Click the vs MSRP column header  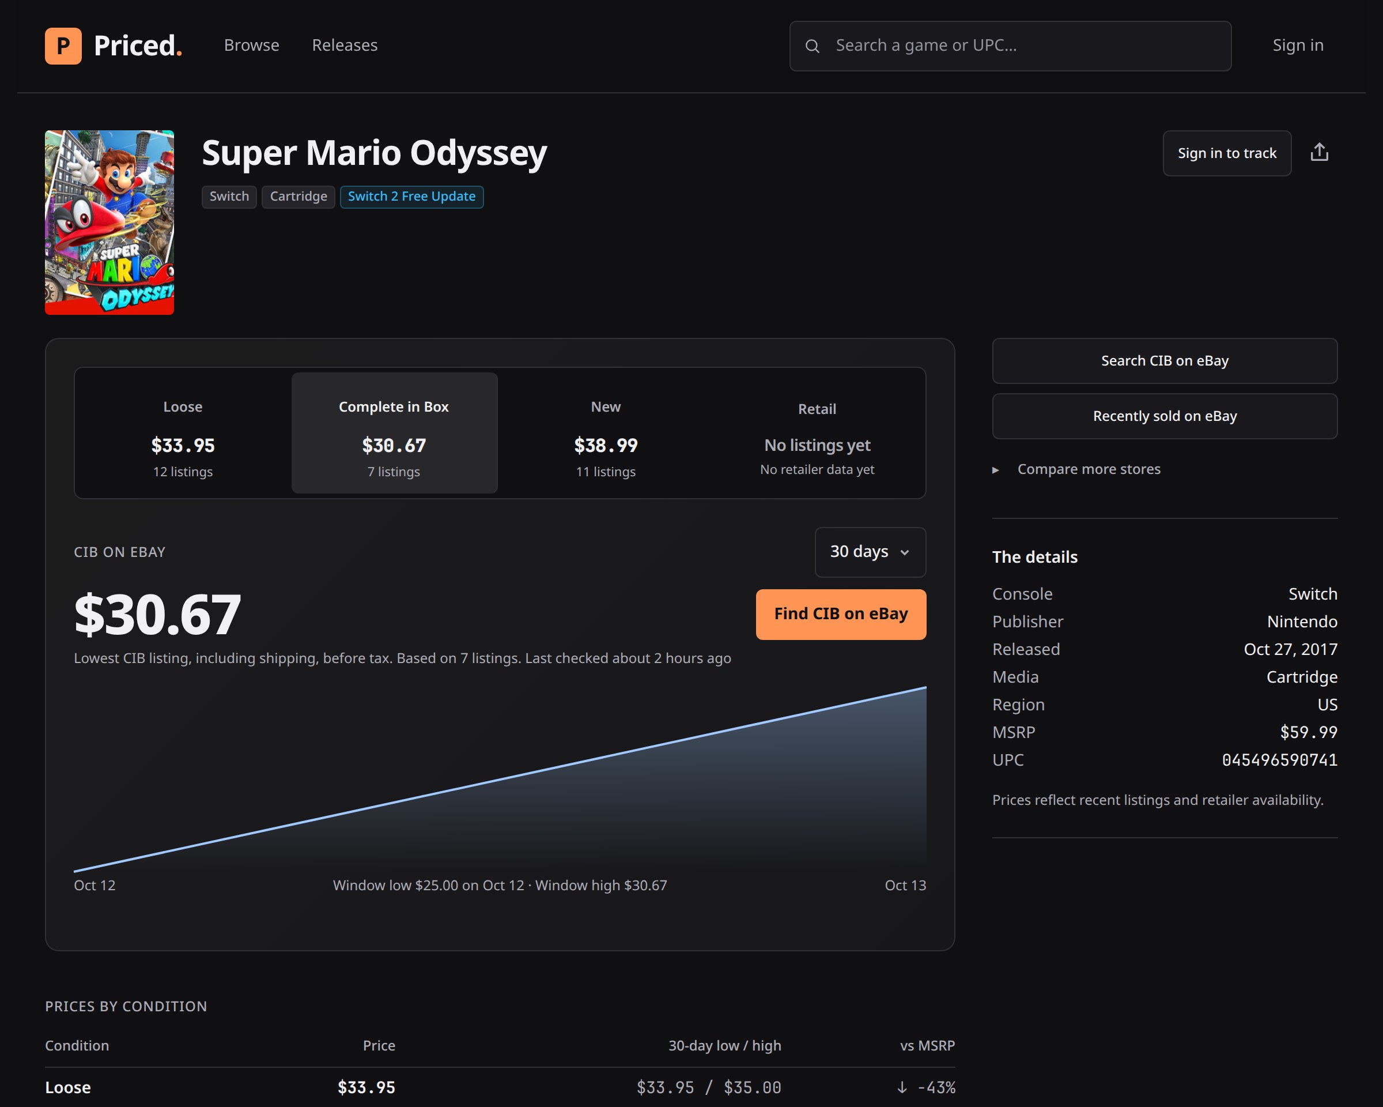[927, 1046]
